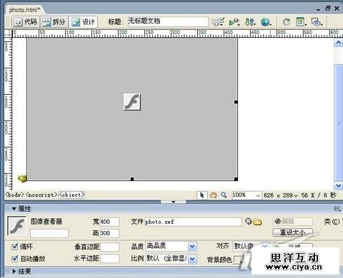Switch to Design view (设计)
343x278 pixels.
point(83,22)
